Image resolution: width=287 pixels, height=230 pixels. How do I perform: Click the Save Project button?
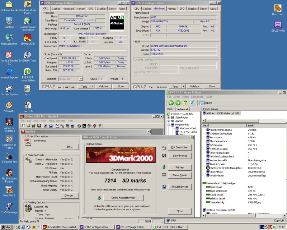click(x=180, y=156)
